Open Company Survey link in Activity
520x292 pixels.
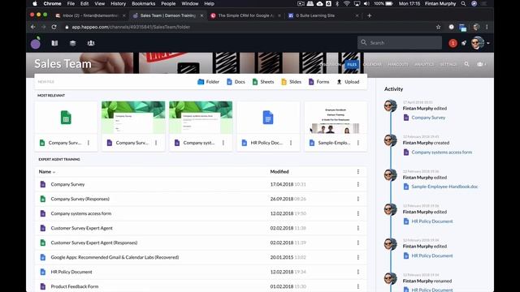pos(428,118)
